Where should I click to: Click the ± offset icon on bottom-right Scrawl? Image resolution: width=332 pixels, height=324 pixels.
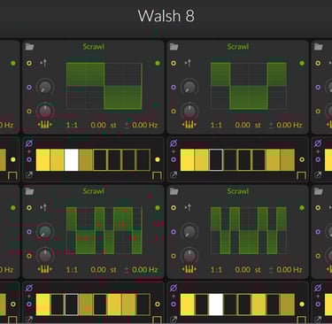click(271, 270)
